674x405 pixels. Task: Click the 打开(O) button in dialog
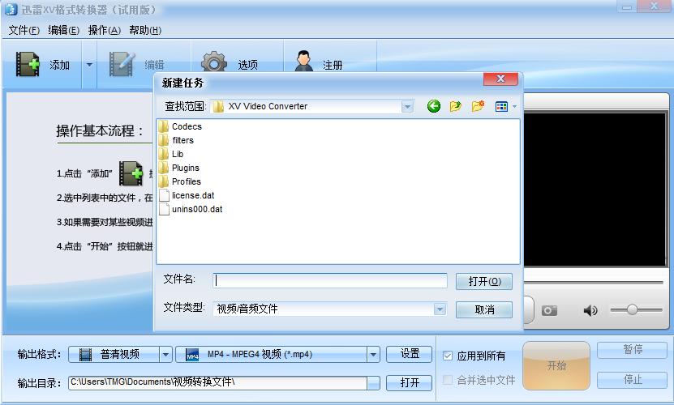484,281
